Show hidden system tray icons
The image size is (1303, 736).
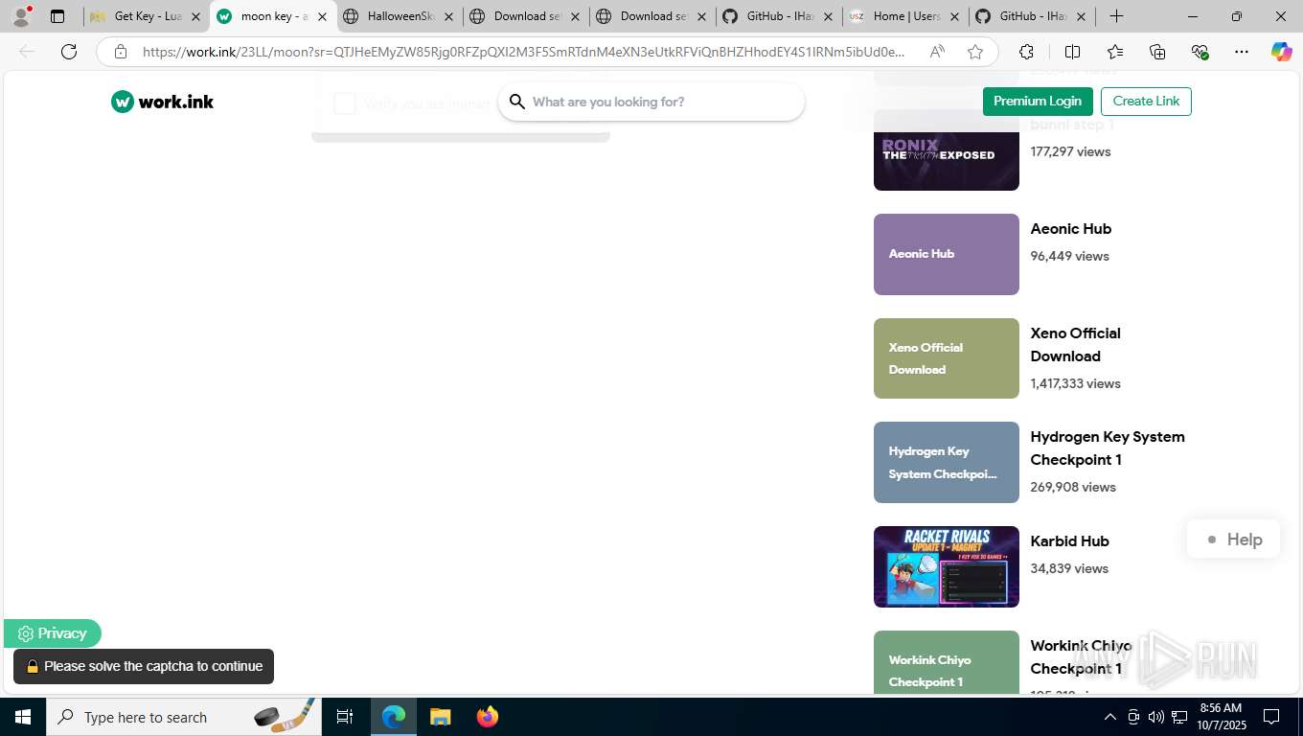[1110, 717]
